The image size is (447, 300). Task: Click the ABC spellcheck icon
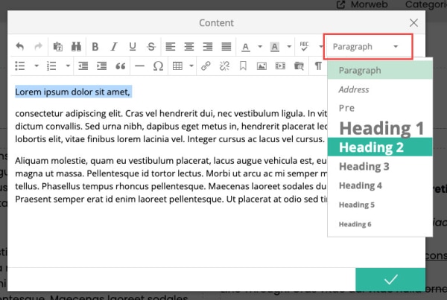coord(304,46)
